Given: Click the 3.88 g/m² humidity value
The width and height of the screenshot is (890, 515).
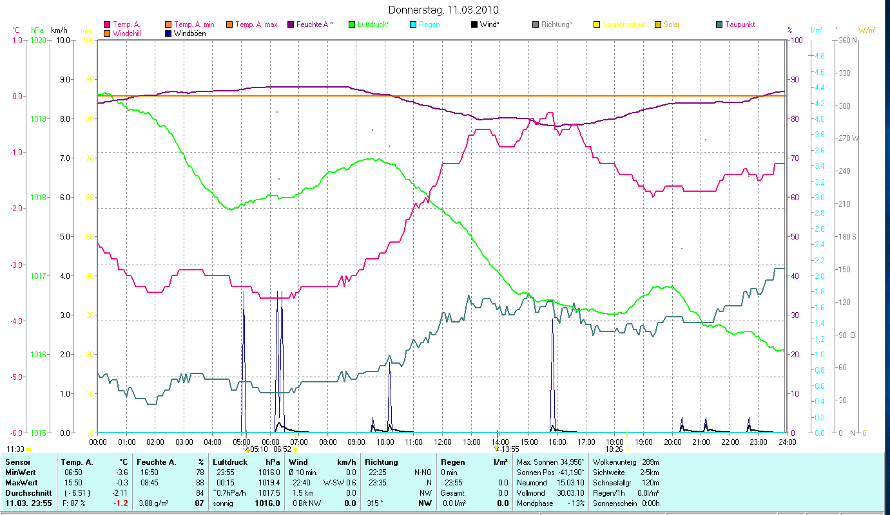Looking at the screenshot, I should [x=152, y=503].
